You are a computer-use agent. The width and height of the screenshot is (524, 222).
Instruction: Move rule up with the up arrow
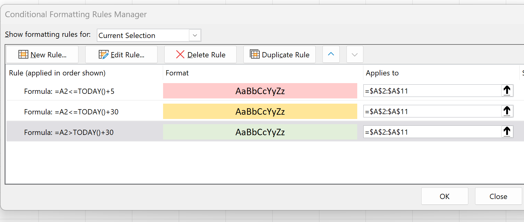(x=331, y=54)
